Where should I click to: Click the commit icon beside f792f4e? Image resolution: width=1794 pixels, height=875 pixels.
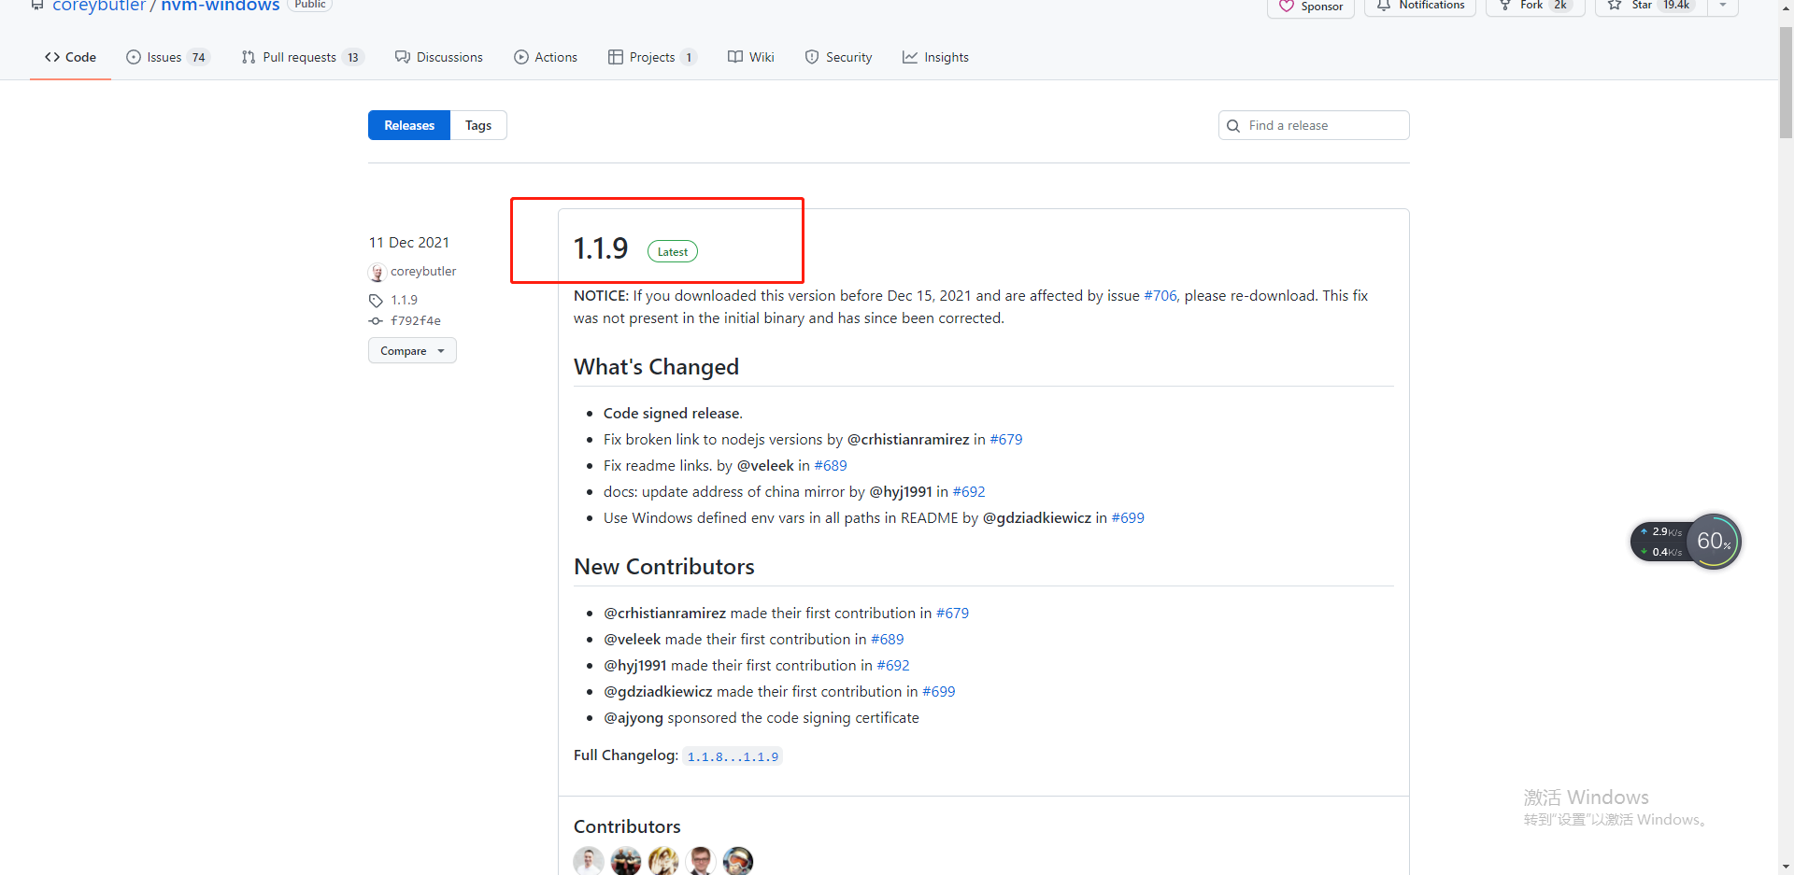[376, 320]
